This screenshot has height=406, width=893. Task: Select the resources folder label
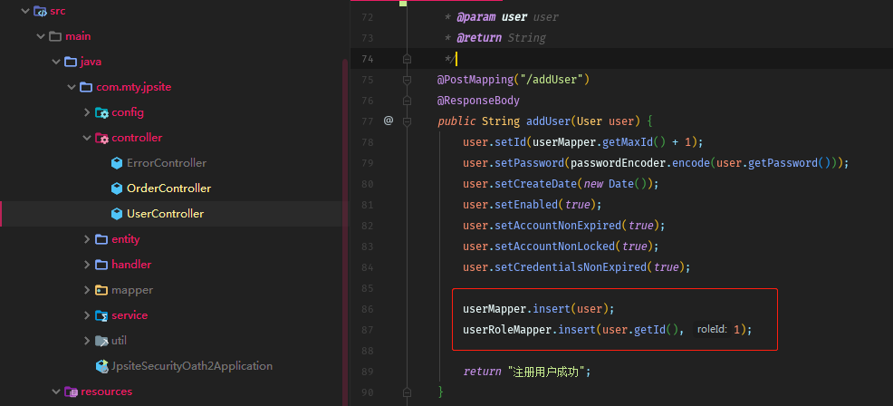click(x=107, y=391)
